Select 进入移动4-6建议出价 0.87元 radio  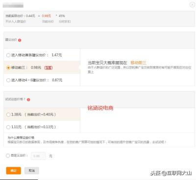[8, 80]
